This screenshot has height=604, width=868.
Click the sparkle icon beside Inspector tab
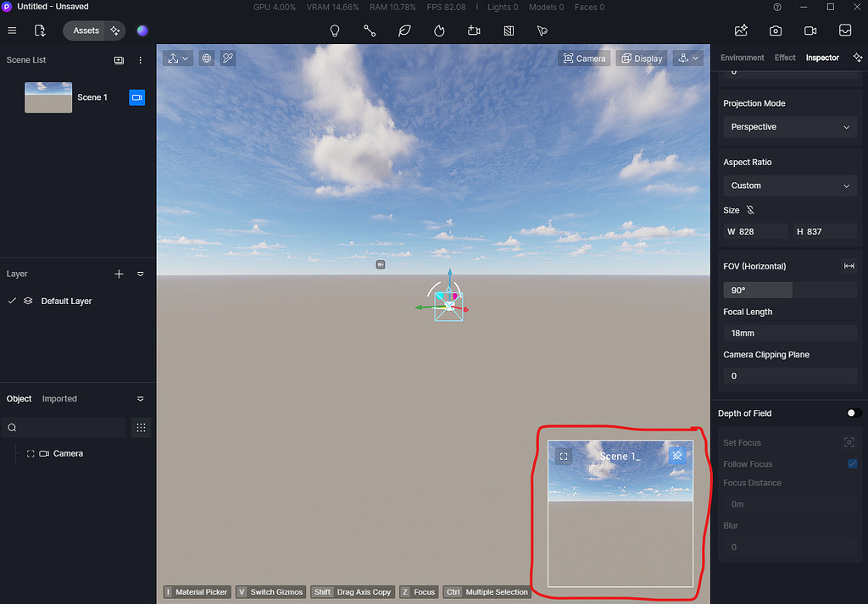point(858,58)
